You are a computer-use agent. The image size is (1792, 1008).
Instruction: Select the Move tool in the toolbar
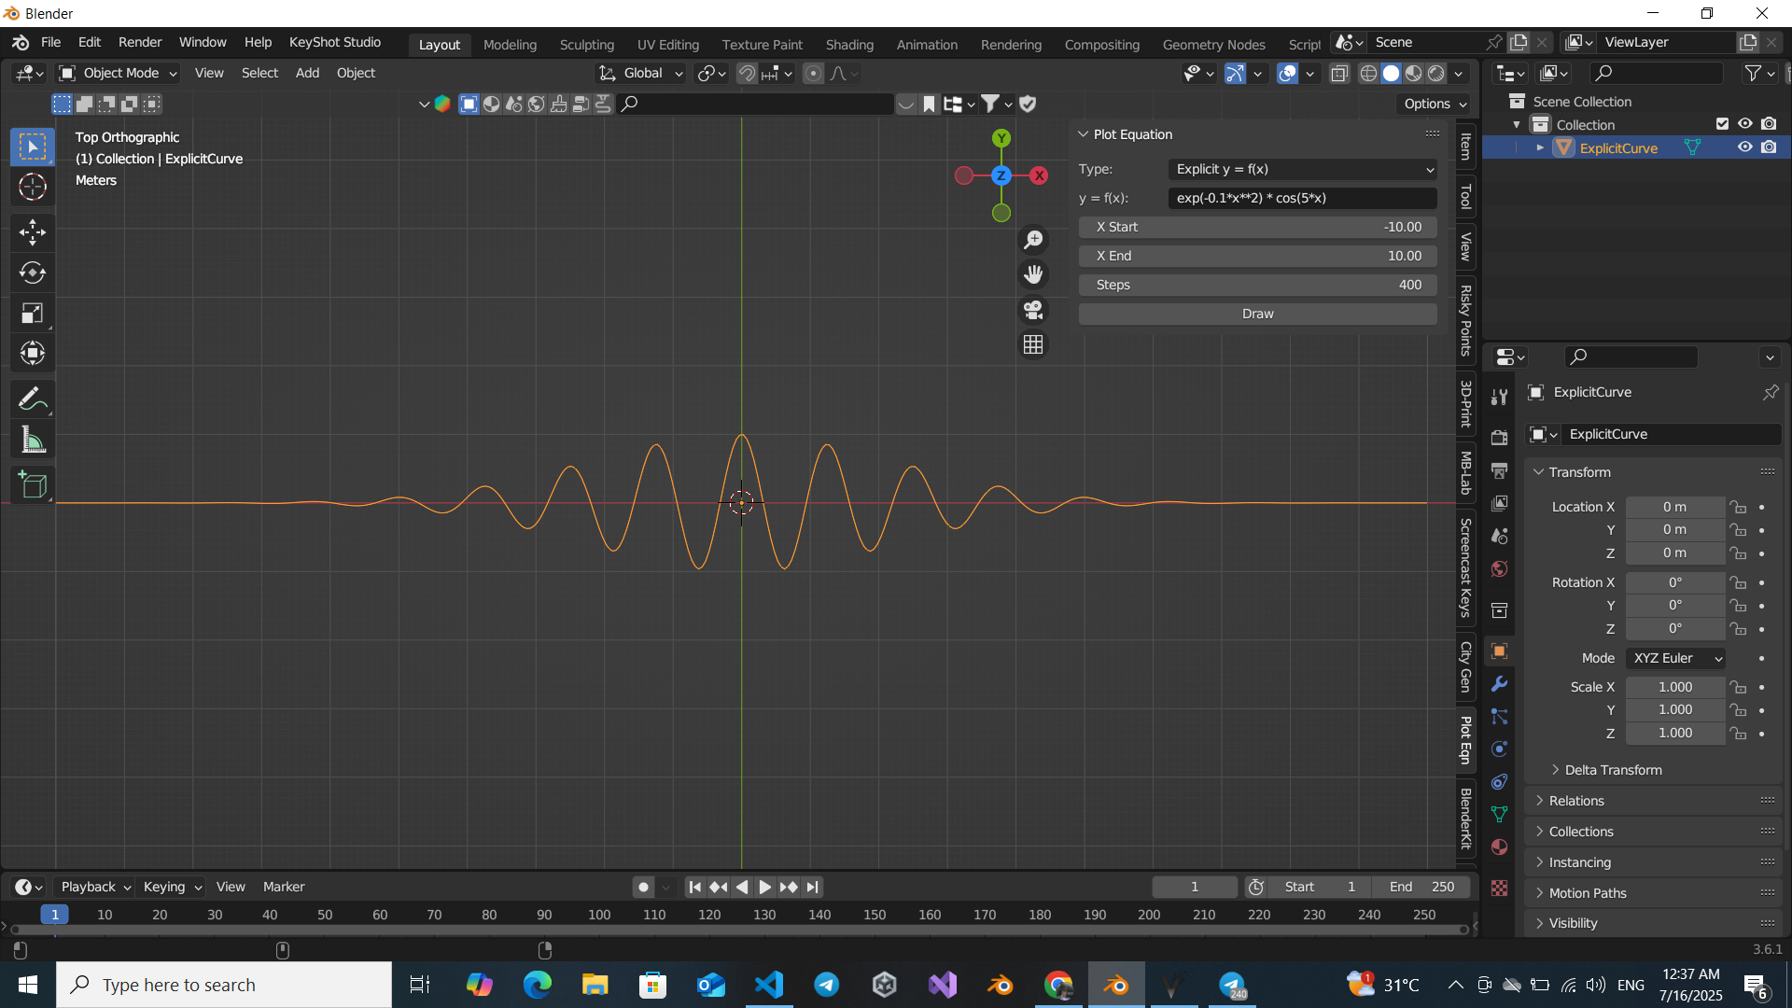(x=33, y=231)
